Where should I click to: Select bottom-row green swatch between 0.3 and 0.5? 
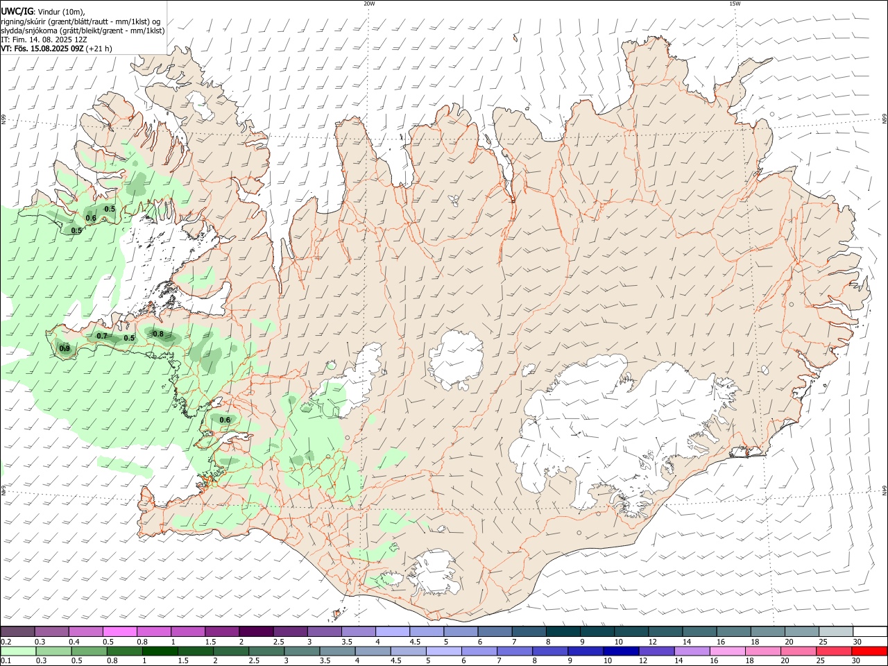tap(53, 651)
